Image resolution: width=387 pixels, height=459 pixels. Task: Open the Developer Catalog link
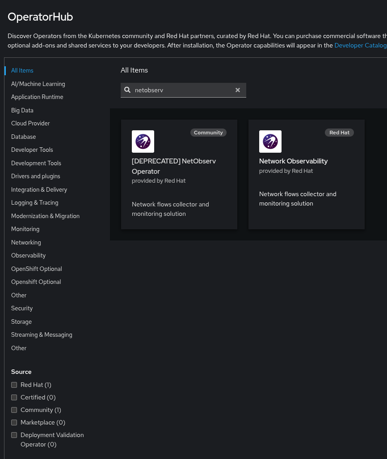pos(360,45)
